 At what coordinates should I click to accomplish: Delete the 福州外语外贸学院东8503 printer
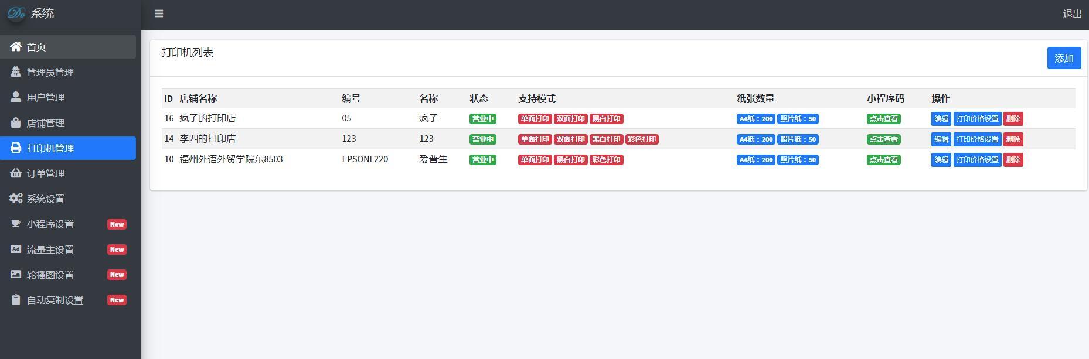(1013, 160)
